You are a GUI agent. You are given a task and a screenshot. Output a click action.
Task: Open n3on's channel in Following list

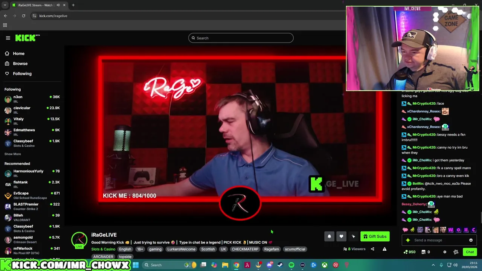coord(32,99)
